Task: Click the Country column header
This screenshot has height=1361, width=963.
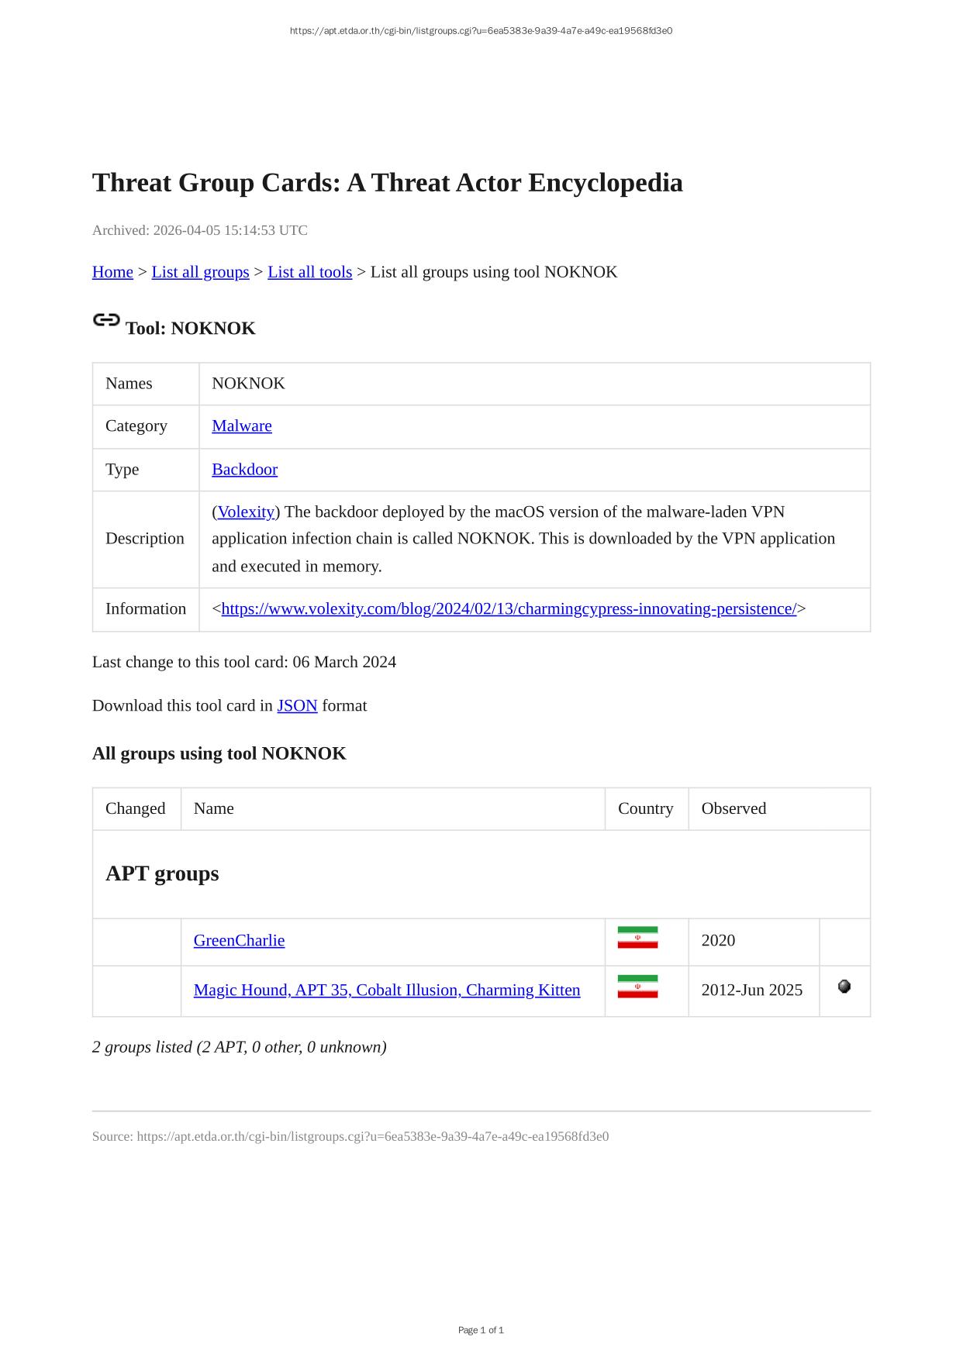Action: click(646, 808)
